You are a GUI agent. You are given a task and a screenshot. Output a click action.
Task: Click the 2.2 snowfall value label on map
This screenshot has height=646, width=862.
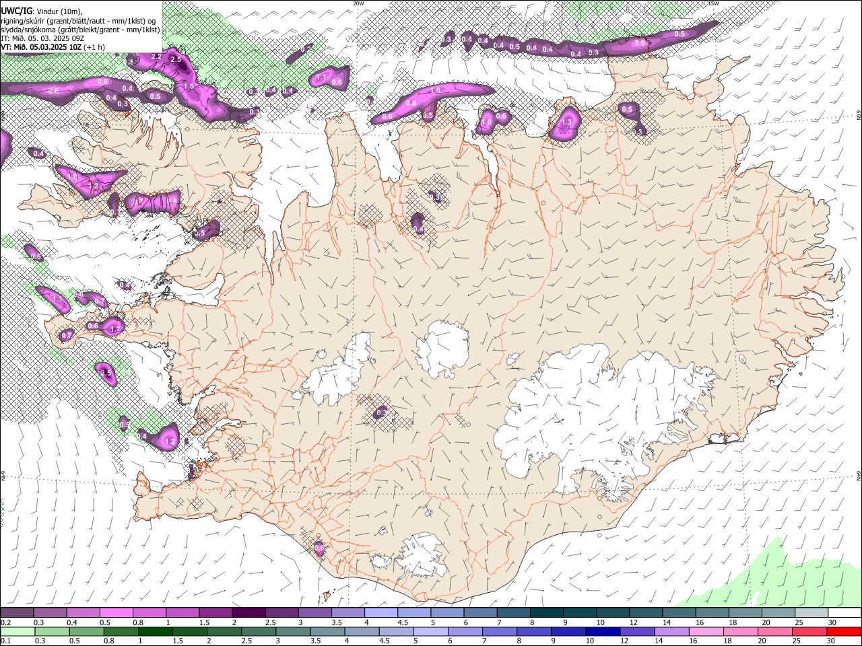(156, 57)
